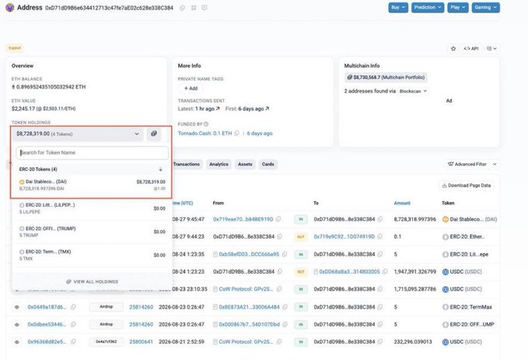Open Advanced Filter dropdown
Viewport: 528px width, 360px height.
point(472,164)
